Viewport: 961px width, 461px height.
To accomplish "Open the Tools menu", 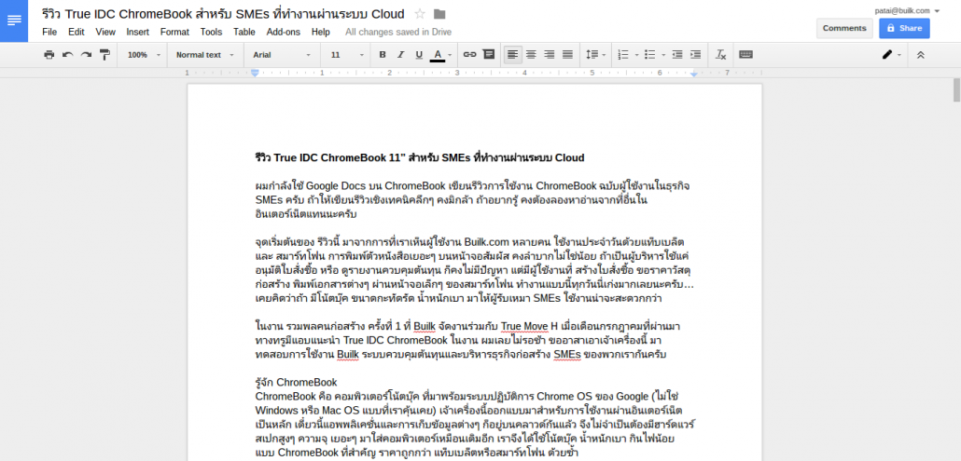I will 211,32.
